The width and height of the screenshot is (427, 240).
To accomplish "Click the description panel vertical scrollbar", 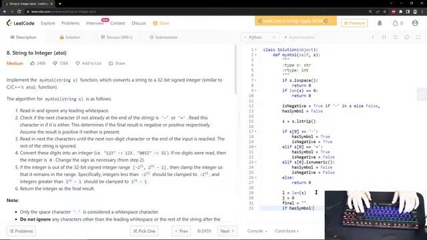I will pos(236,69).
